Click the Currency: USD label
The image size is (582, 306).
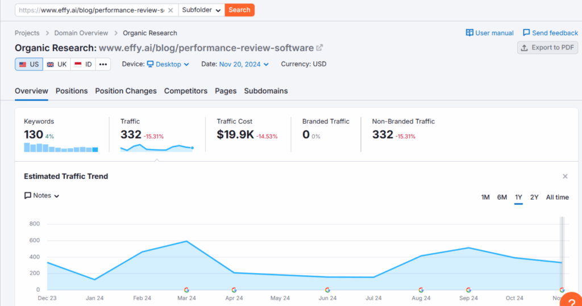pos(304,64)
